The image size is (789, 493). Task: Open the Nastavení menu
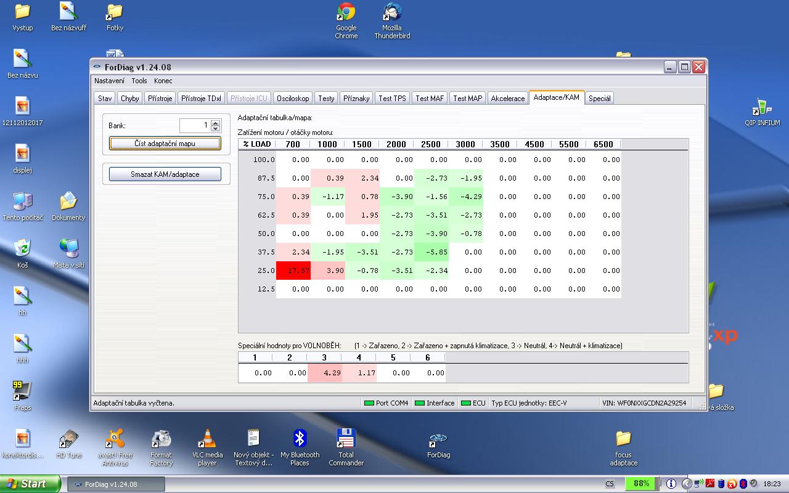109,81
